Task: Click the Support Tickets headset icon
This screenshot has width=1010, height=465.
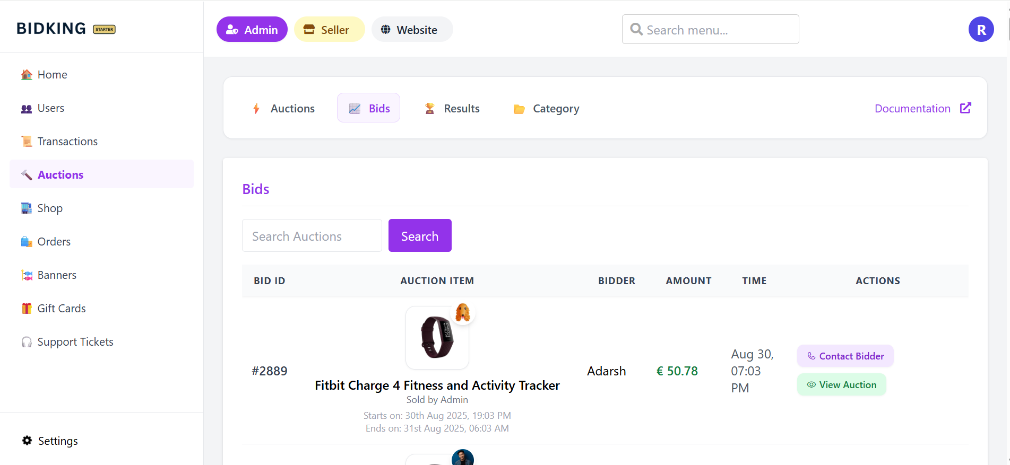Action: point(27,342)
